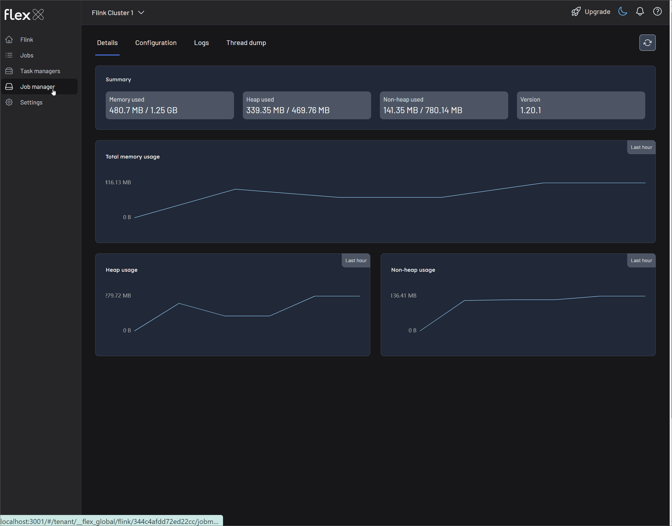
Task: Navigate to Task managers
Action: coord(39,71)
